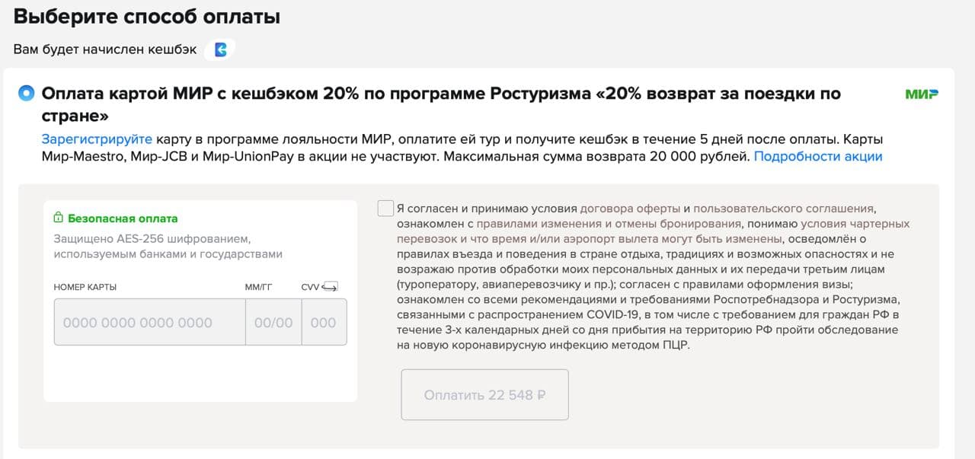975x459 pixels.
Task: Focus the MM/ГГ expiry date field
Action: 273,322
